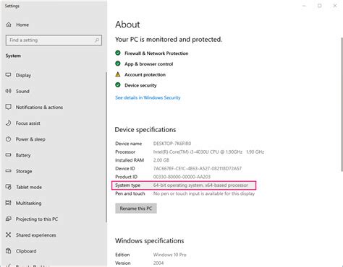Viewport: 343px width, 267px height.
Task: Click the Device specifications heading
Action: pyautogui.click(x=145, y=130)
